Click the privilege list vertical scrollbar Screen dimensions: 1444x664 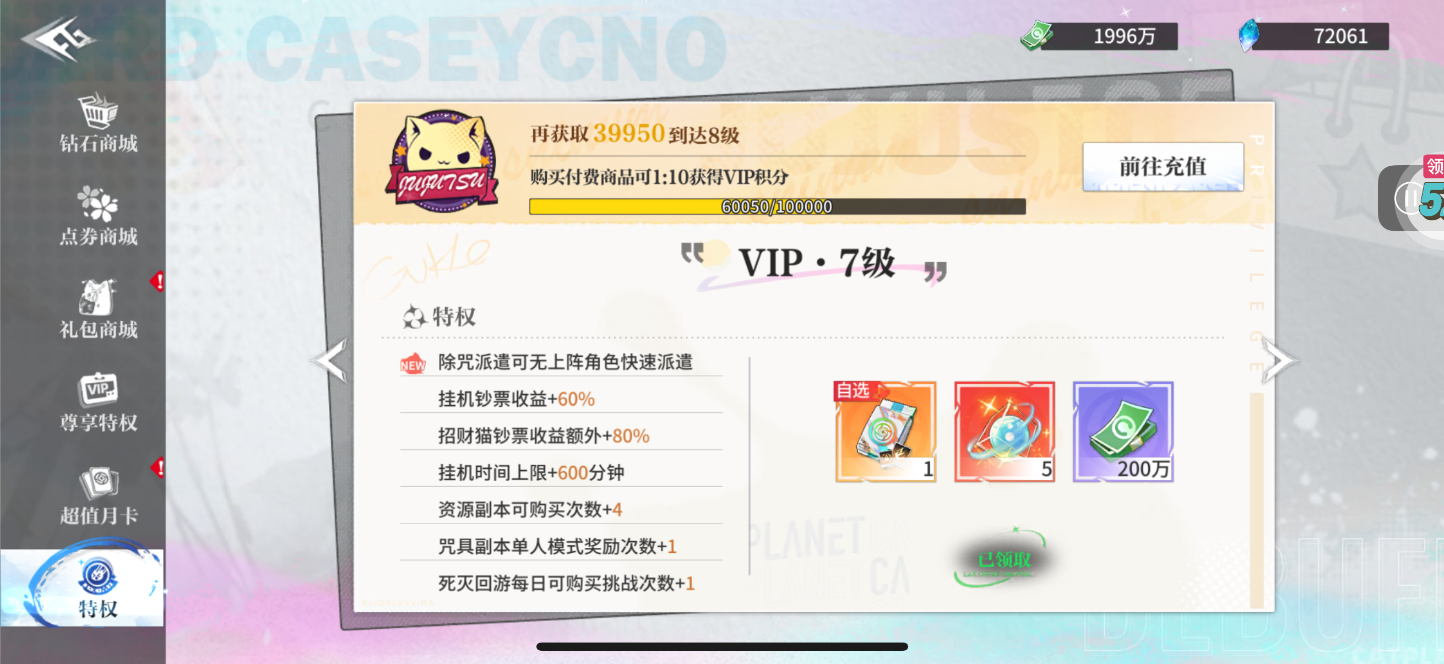(x=1256, y=500)
